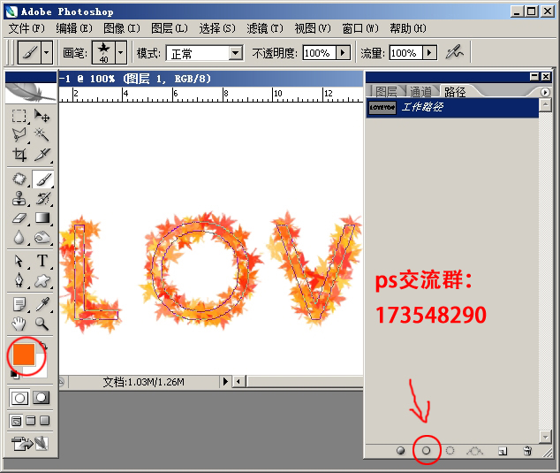Select the Crop tool
Viewport: 560px width, 473px height.
click(x=19, y=155)
